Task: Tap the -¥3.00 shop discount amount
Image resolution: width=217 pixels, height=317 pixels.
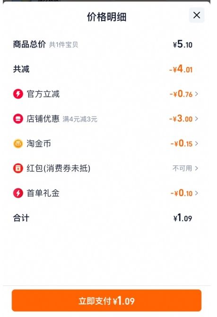Action: [181, 119]
